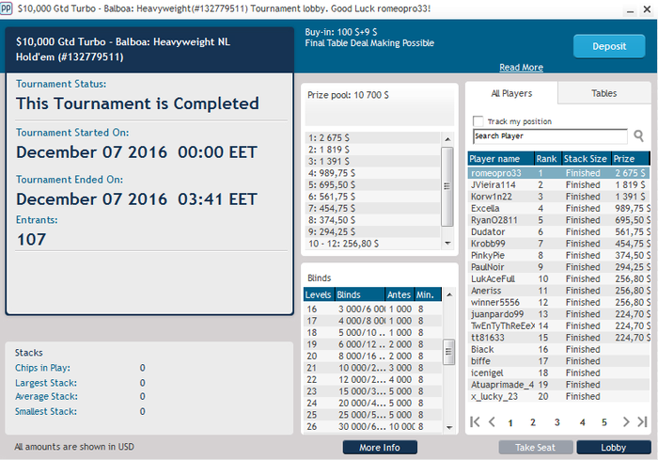Image resolution: width=658 pixels, height=460 pixels.
Task: Open the Read More link
Action: click(521, 67)
